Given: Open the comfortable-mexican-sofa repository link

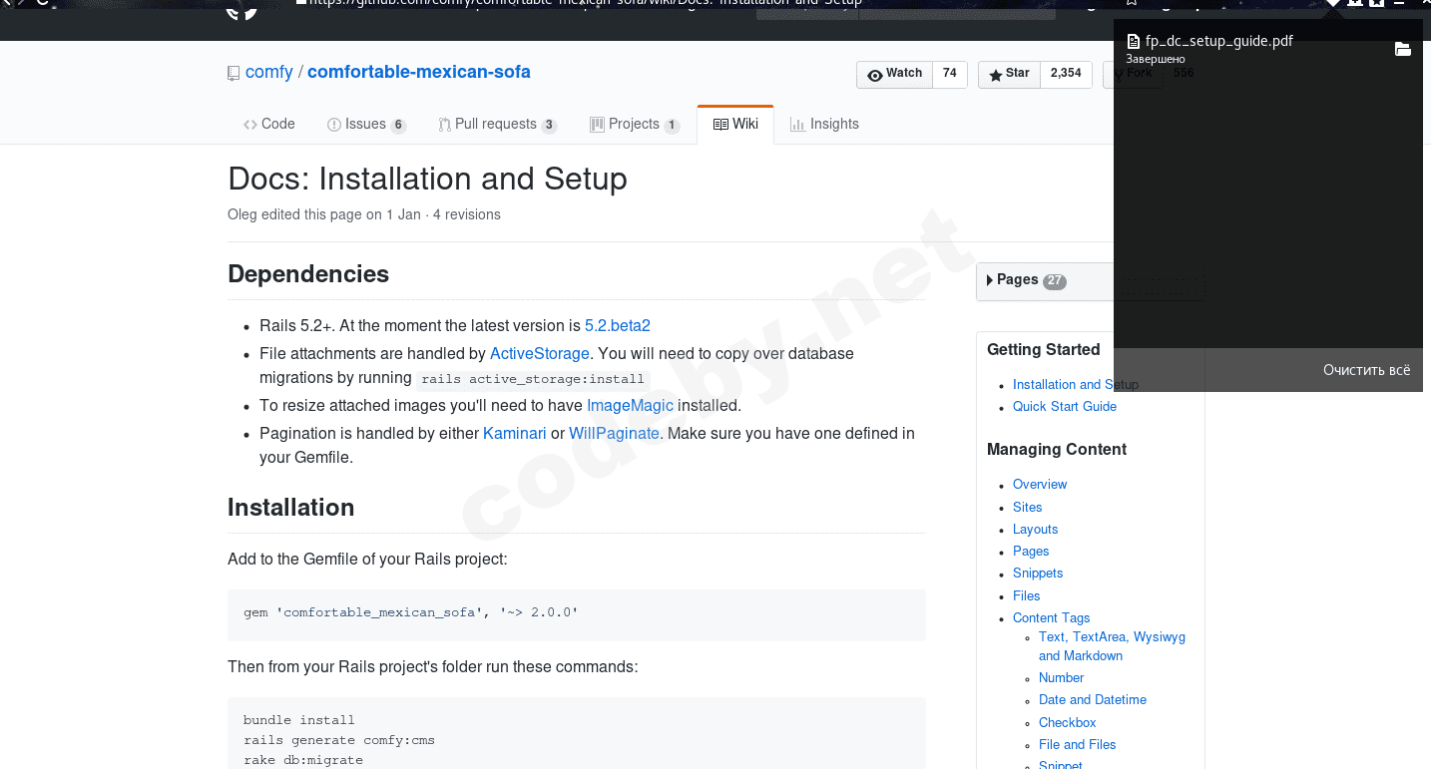Looking at the screenshot, I should 418,72.
